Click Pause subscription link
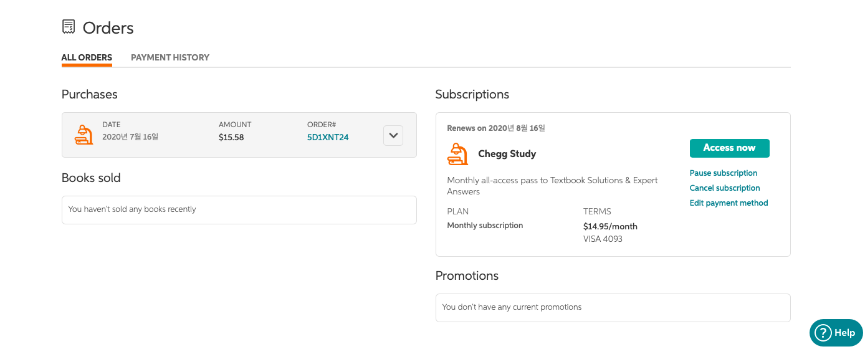 [x=724, y=173]
